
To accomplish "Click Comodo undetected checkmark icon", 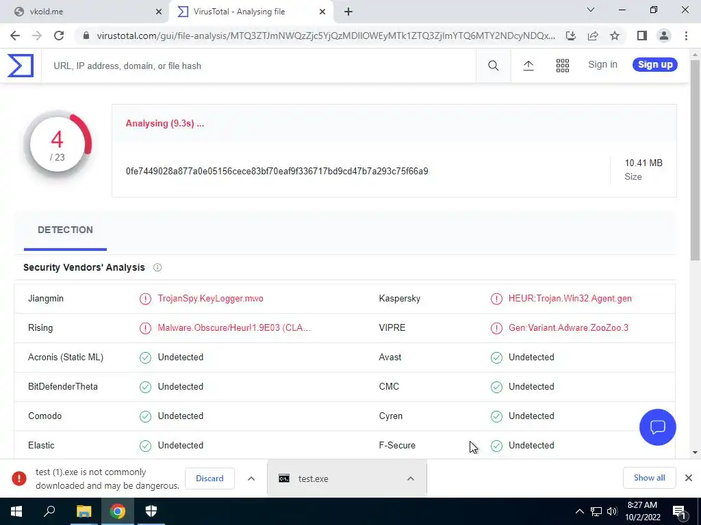I will (145, 416).
